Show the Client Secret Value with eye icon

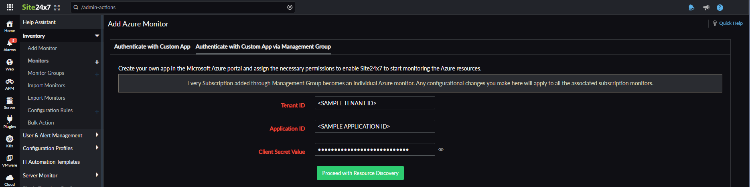click(441, 149)
